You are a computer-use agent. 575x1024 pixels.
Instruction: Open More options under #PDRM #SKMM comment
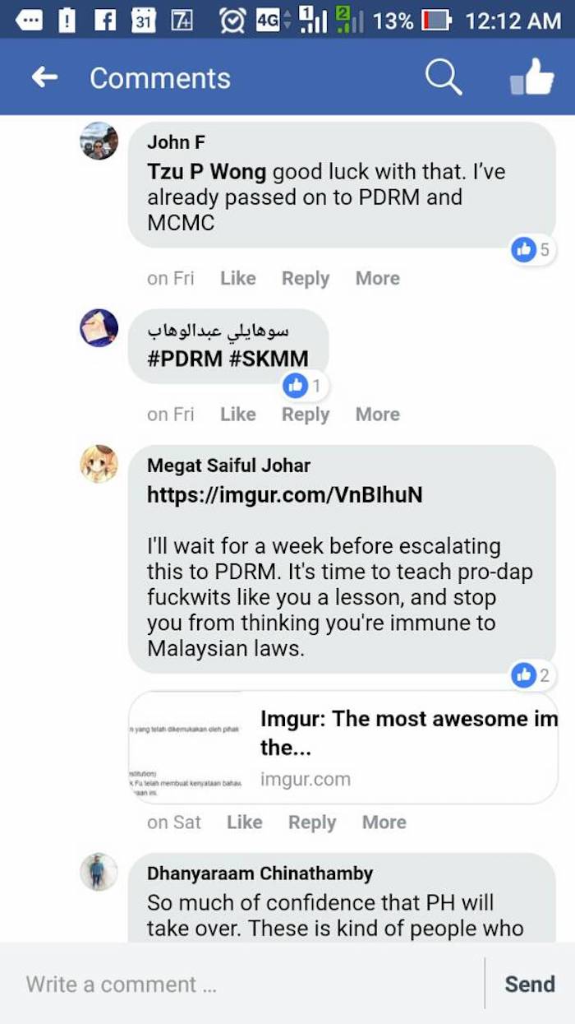pyautogui.click(x=377, y=414)
